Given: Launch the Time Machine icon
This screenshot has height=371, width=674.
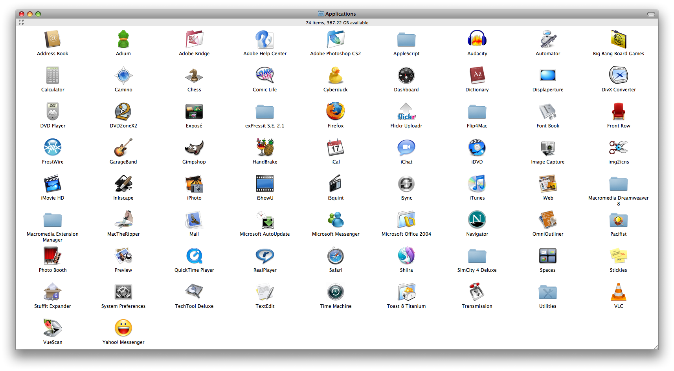Looking at the screenshot, I should tap(336, 292).
